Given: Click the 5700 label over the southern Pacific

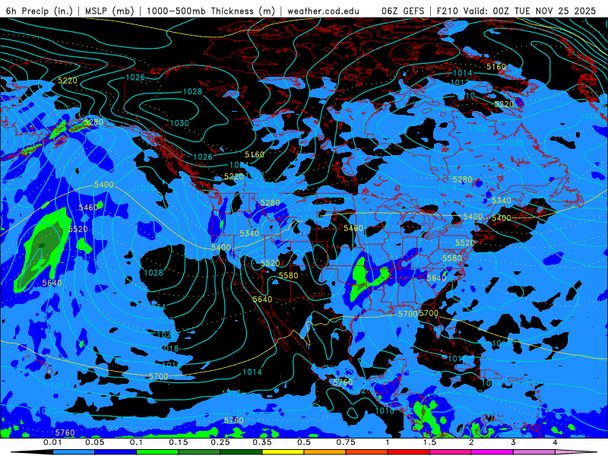Looking at the screenshot, I should tap(159, 376).
